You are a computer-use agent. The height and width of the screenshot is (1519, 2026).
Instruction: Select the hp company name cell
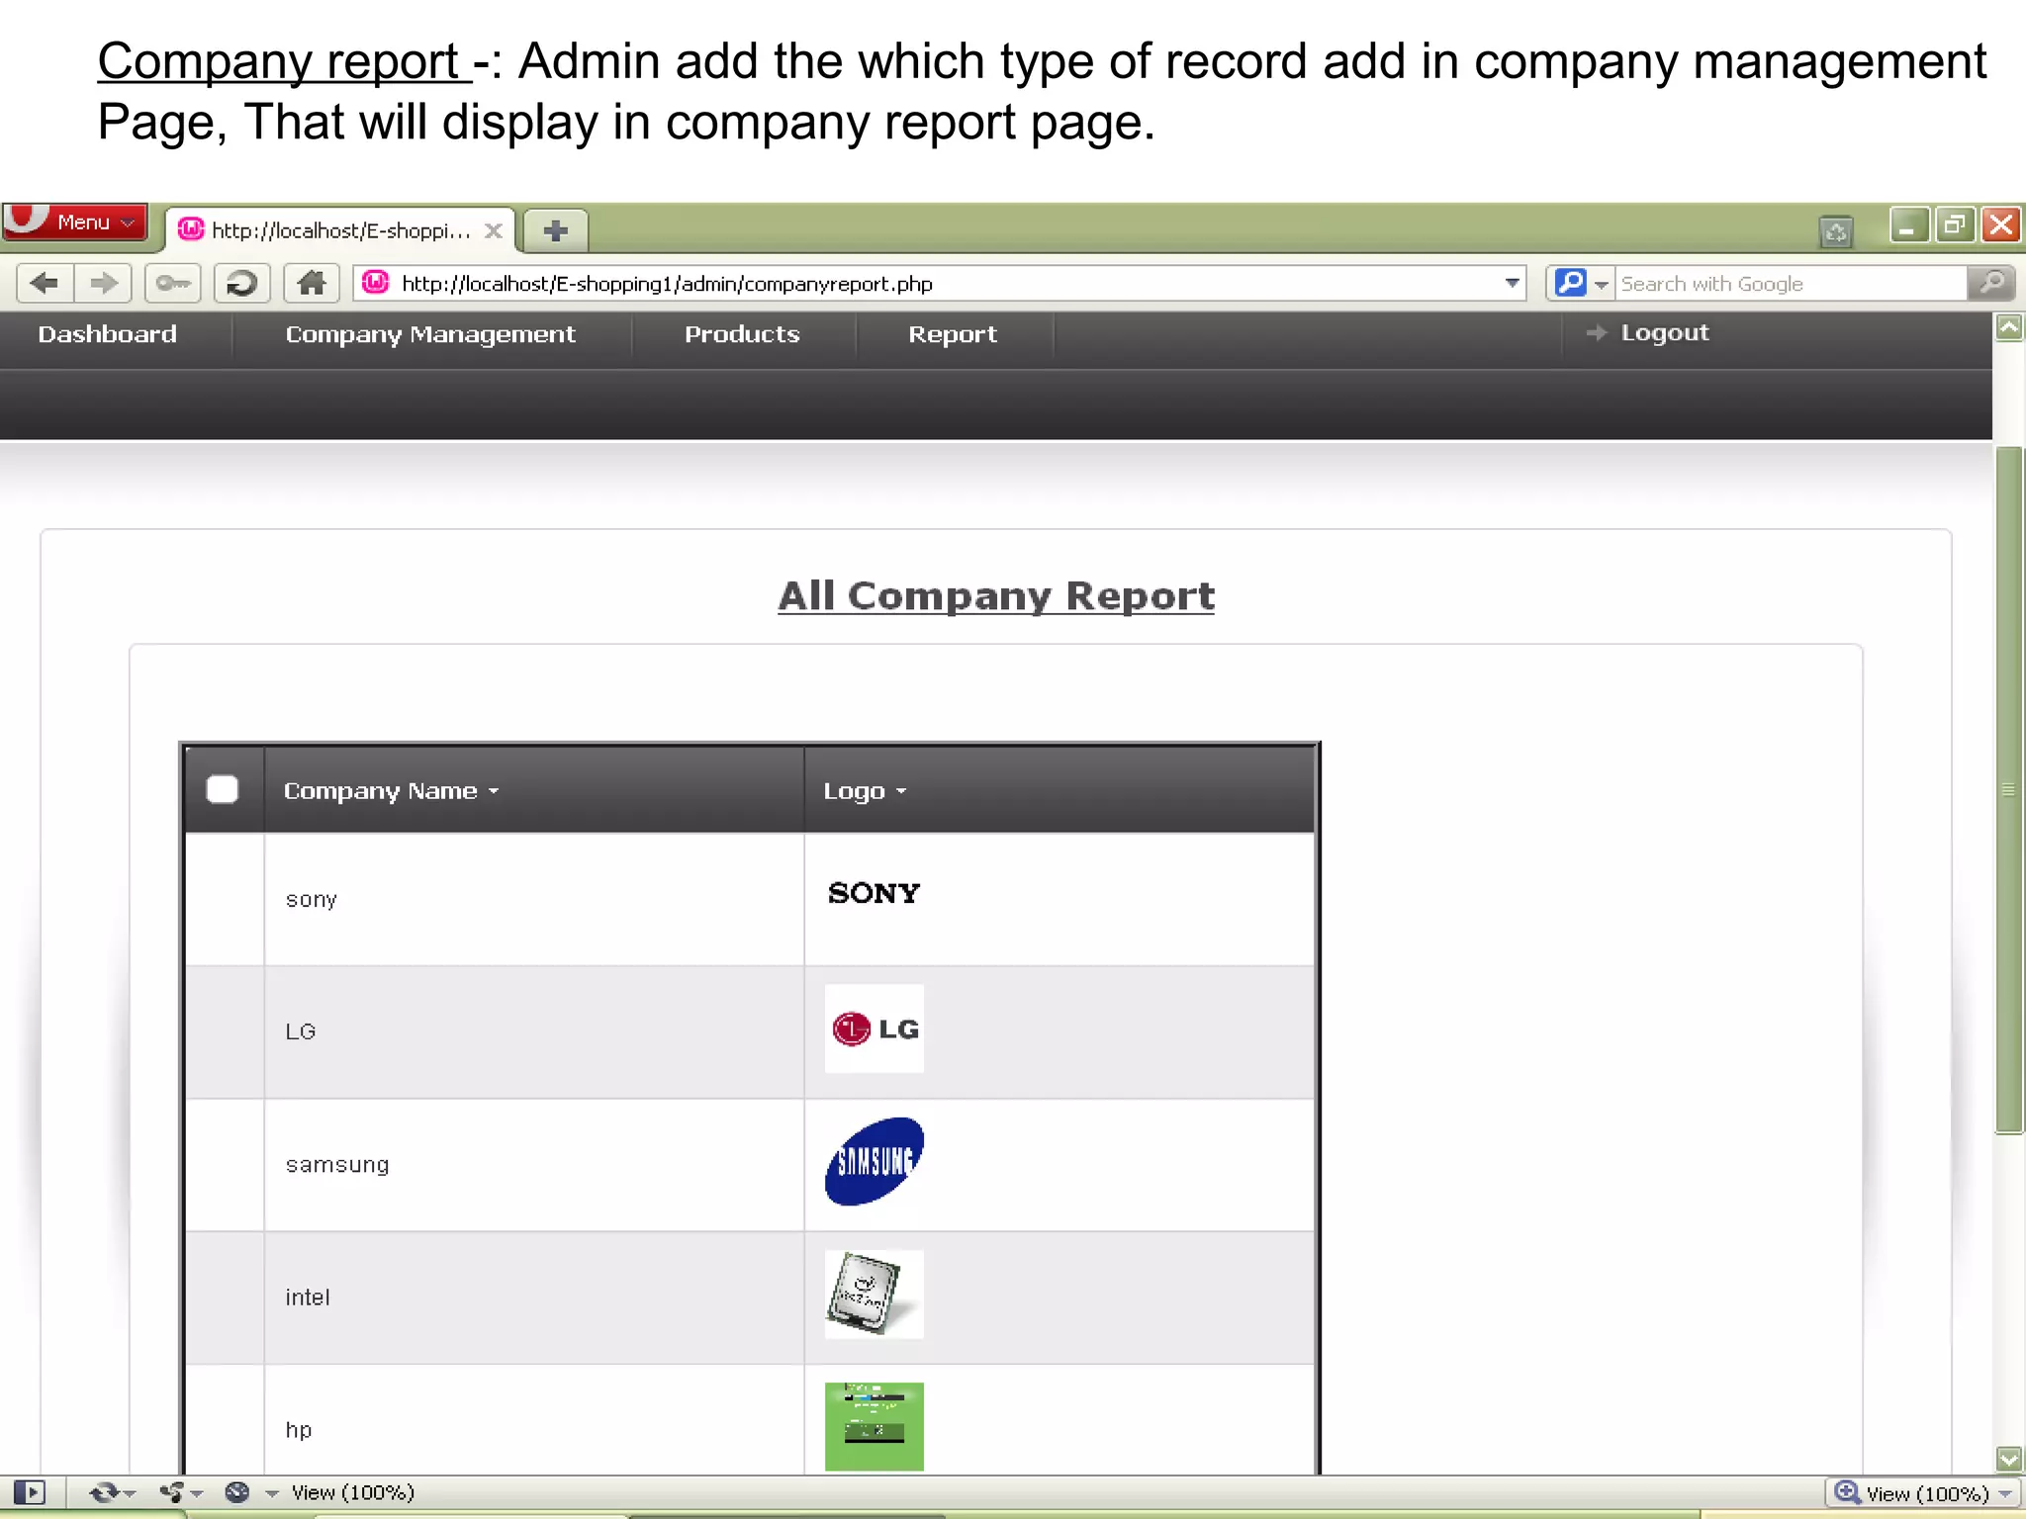534,1420
